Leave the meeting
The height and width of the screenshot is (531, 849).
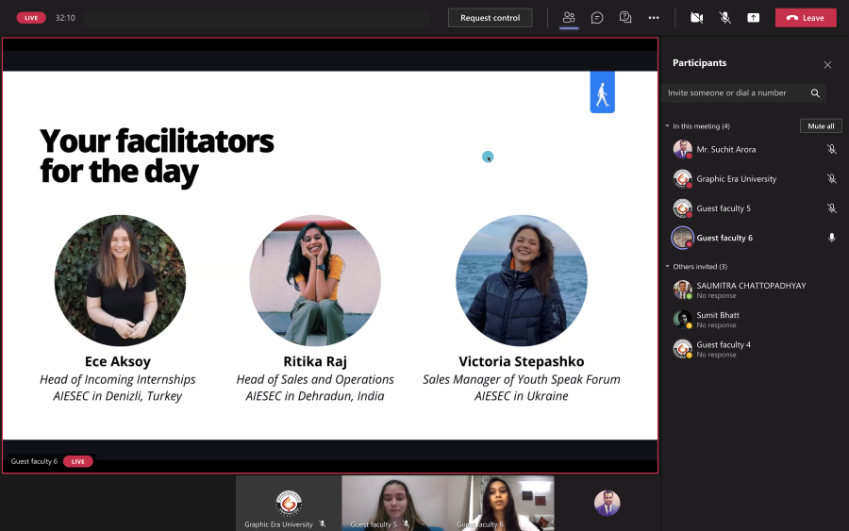pyautogui.click(x=806, y=18)
